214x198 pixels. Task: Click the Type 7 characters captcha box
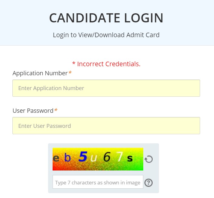[98, 182]
